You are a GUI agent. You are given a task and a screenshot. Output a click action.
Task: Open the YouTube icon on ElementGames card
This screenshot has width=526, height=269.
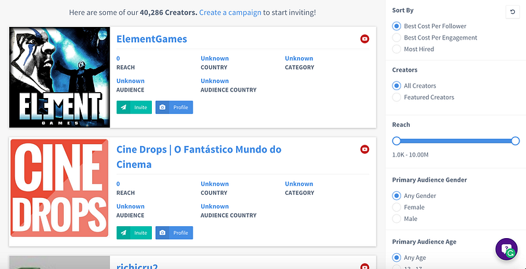click(x=365, y=39)
